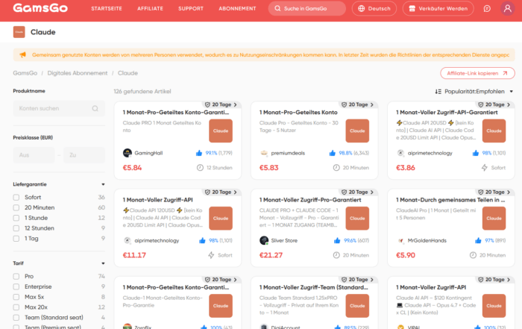Collapse the Liefergarantie filter section
The height and width of the screenshot is (329, 522).
[x=103, y=184]
